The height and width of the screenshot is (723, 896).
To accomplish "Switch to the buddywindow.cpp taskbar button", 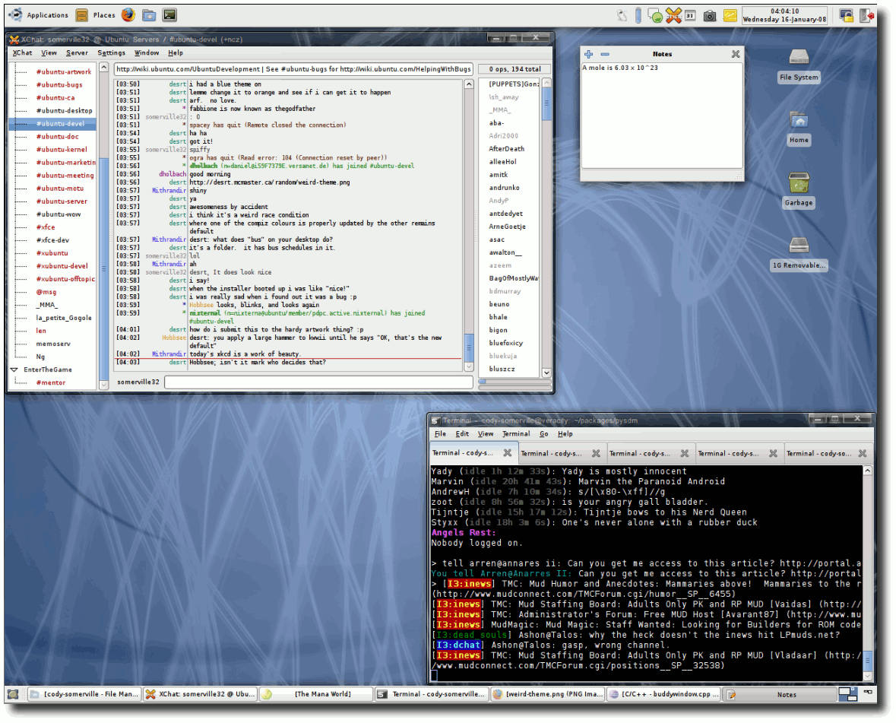I will pyautogui.click(x=662, y=694).
